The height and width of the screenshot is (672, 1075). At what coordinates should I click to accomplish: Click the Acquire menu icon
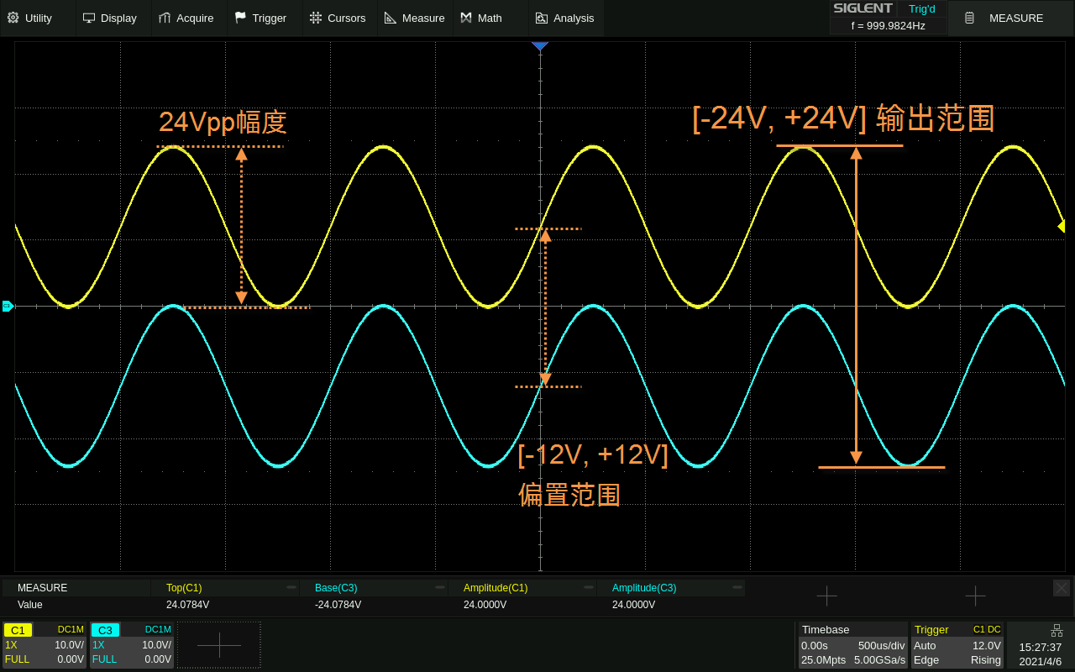(165, 18)
